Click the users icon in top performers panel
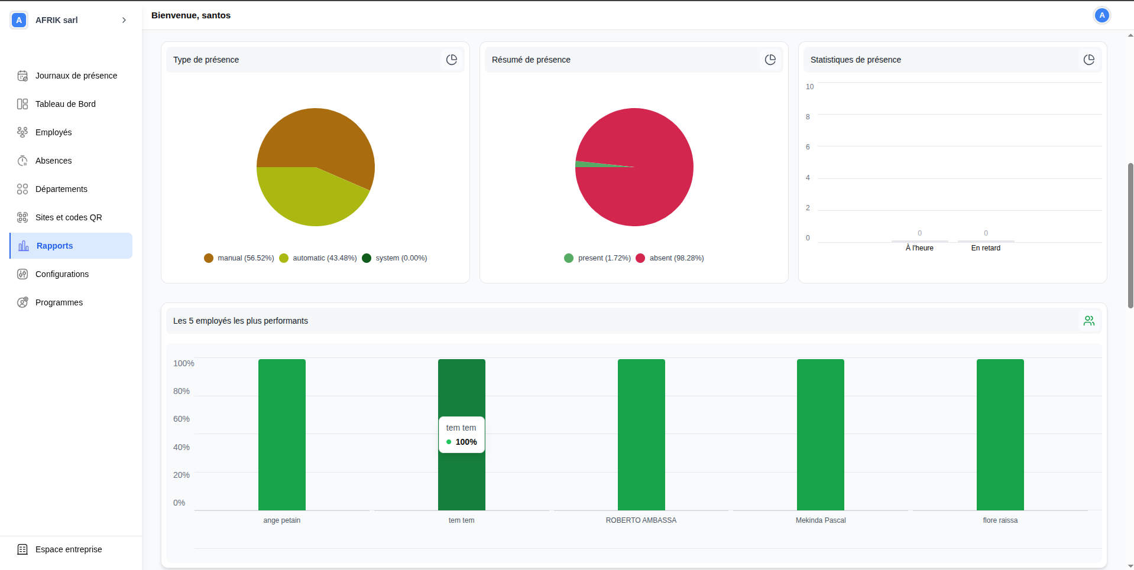 [1088, 321]
